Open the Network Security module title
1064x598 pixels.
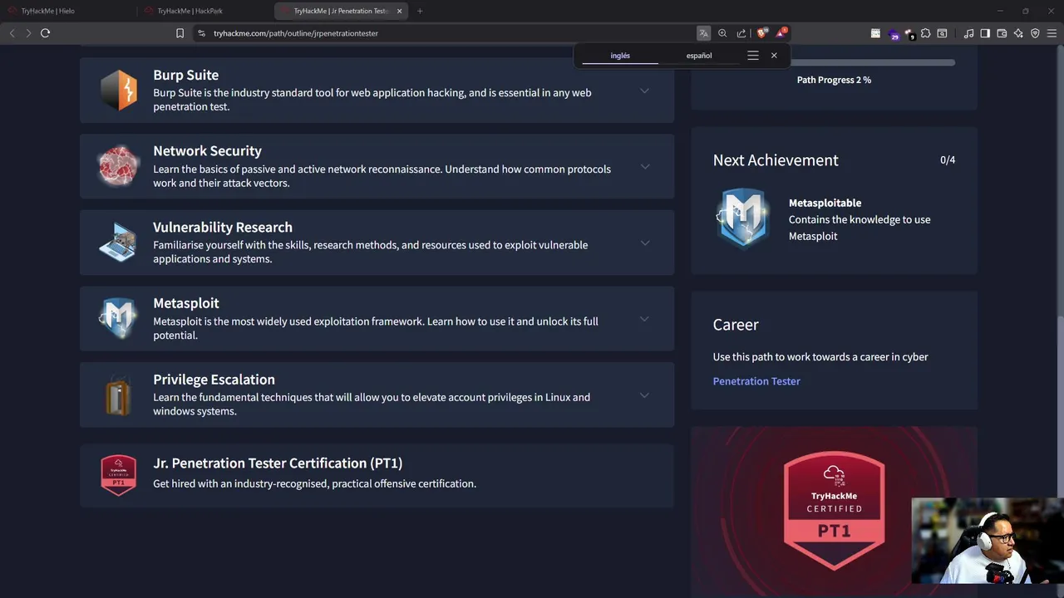coord(207,151)
